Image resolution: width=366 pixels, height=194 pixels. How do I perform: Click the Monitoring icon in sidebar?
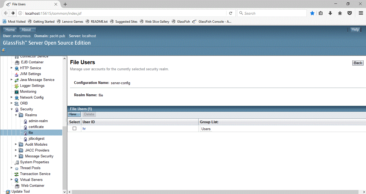(x=17, y=92)
